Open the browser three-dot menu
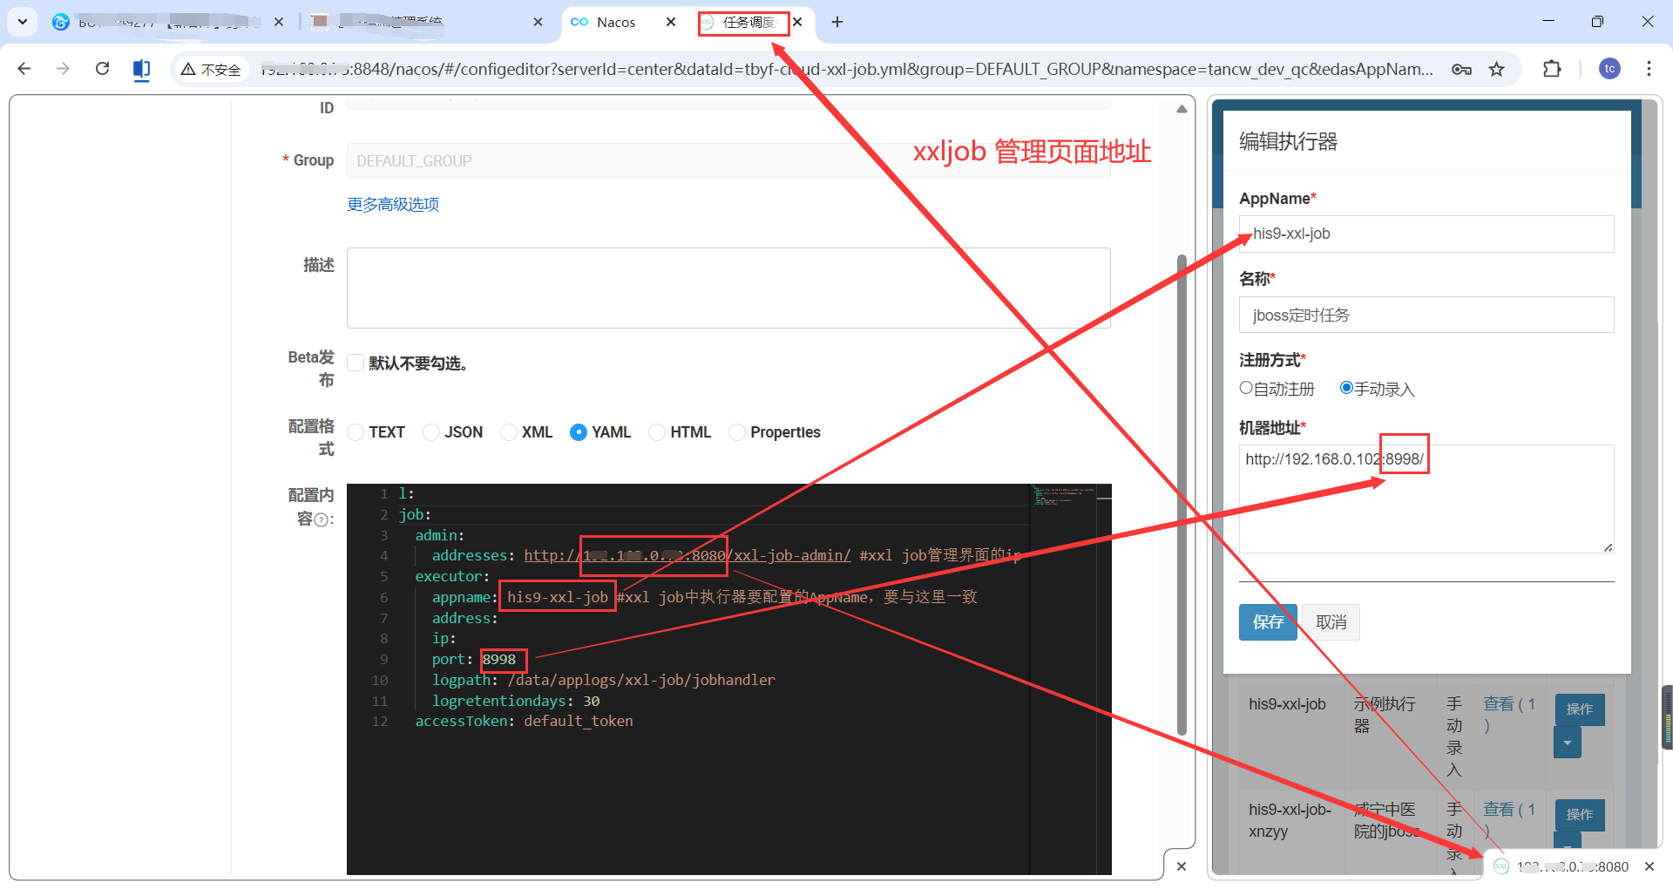The width and height of the screenshot is (1673, 889). click(1649, 69)
